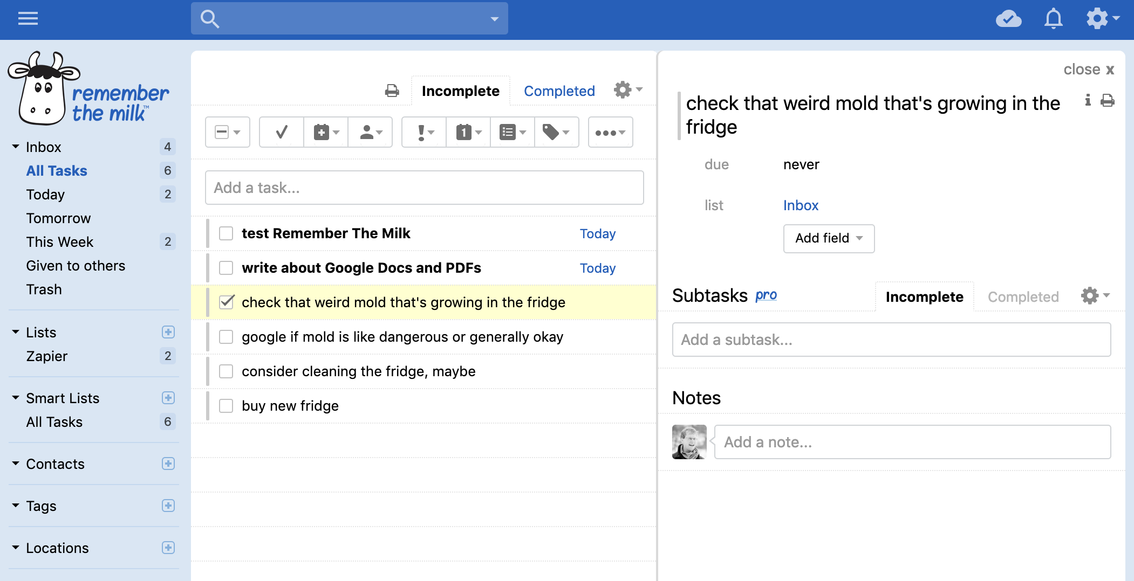Open the more actions ellipsis menu
The width and height of the screenshot is (1134, 581).
610,132
